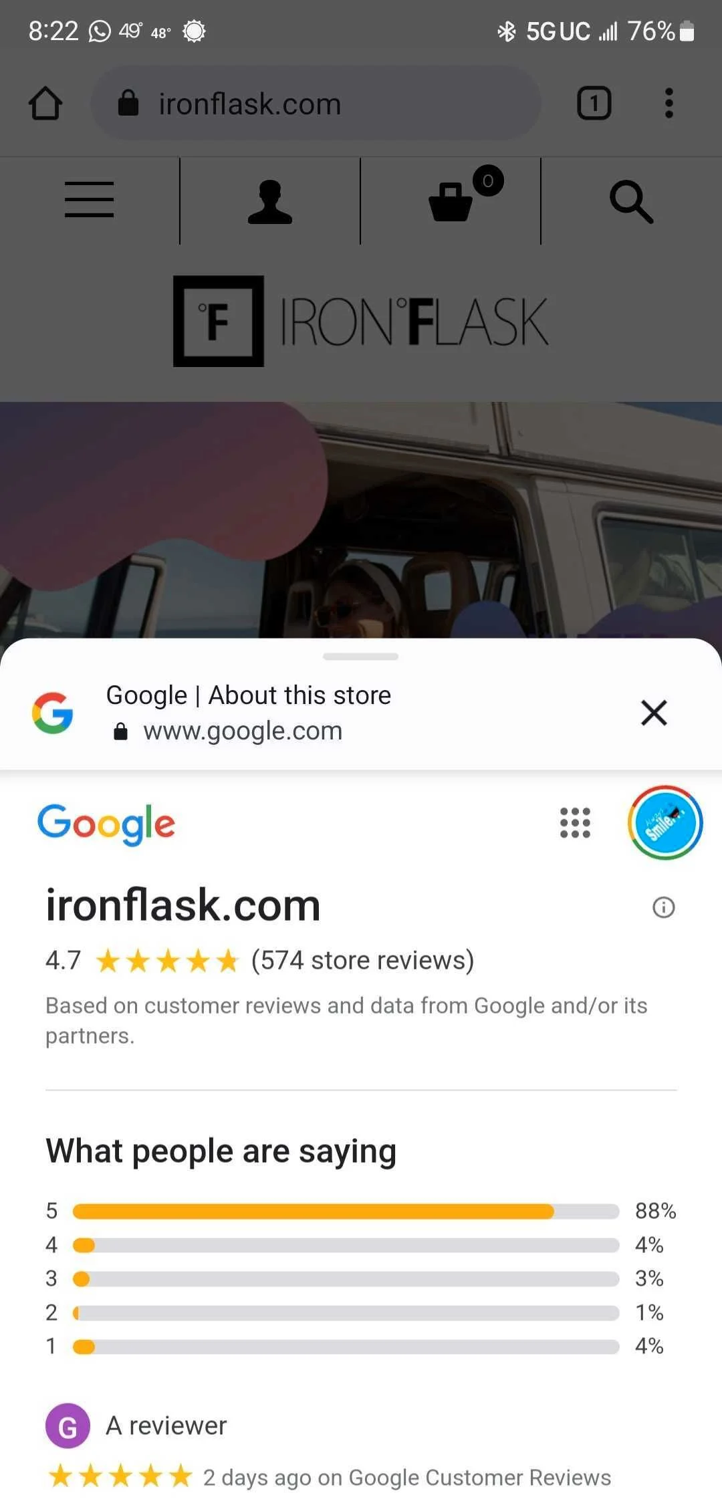Tap the reviewer's G avatar
This screenshot has height=1501, width=722.
pyautogui.click(x=68, y=1426)
